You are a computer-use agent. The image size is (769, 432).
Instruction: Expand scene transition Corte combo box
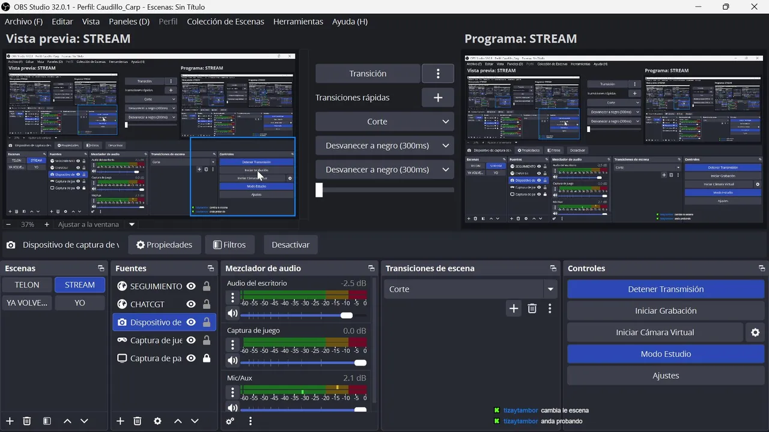coord(550,289)
